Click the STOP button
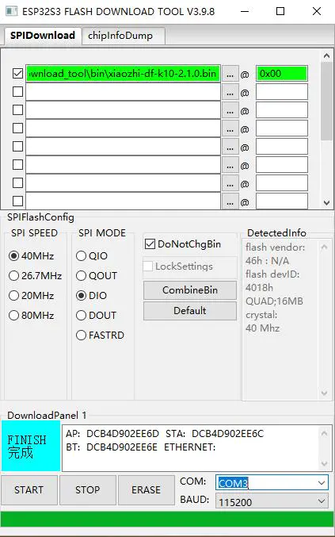Screen dimensions: 335x537 click(87, 490)
